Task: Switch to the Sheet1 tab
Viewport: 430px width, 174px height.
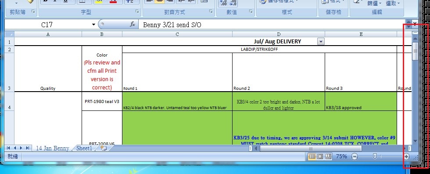Action: pyautogui.click(x=85, y=148)
